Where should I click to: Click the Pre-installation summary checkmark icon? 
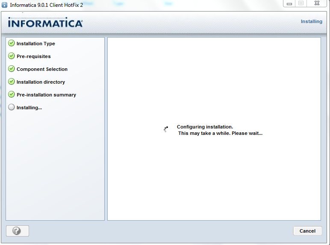(x=12, y=95)
